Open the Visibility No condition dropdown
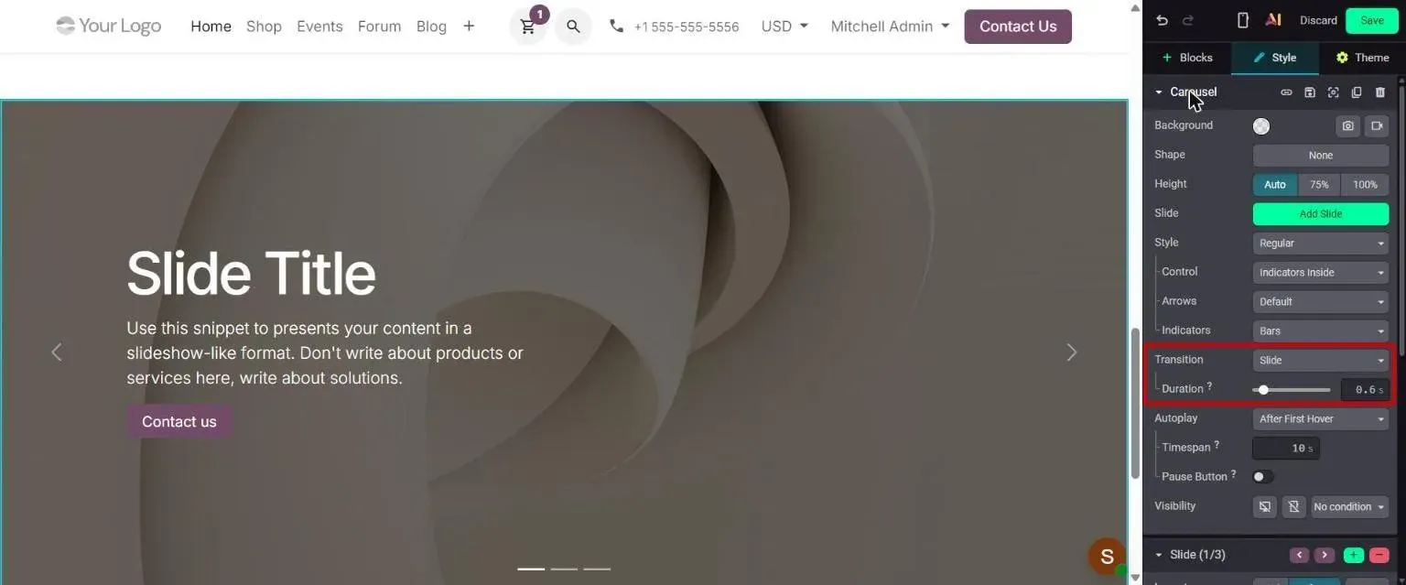The height and width of the screenshot is (585, 1406). pyautogui.click(x=1350, y=507)
